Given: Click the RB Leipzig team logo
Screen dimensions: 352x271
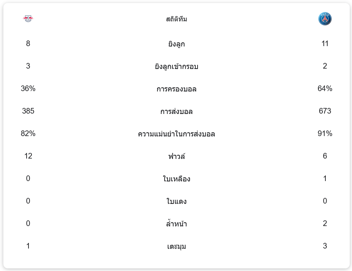Looking at the screenshot, I should point(28,19).
